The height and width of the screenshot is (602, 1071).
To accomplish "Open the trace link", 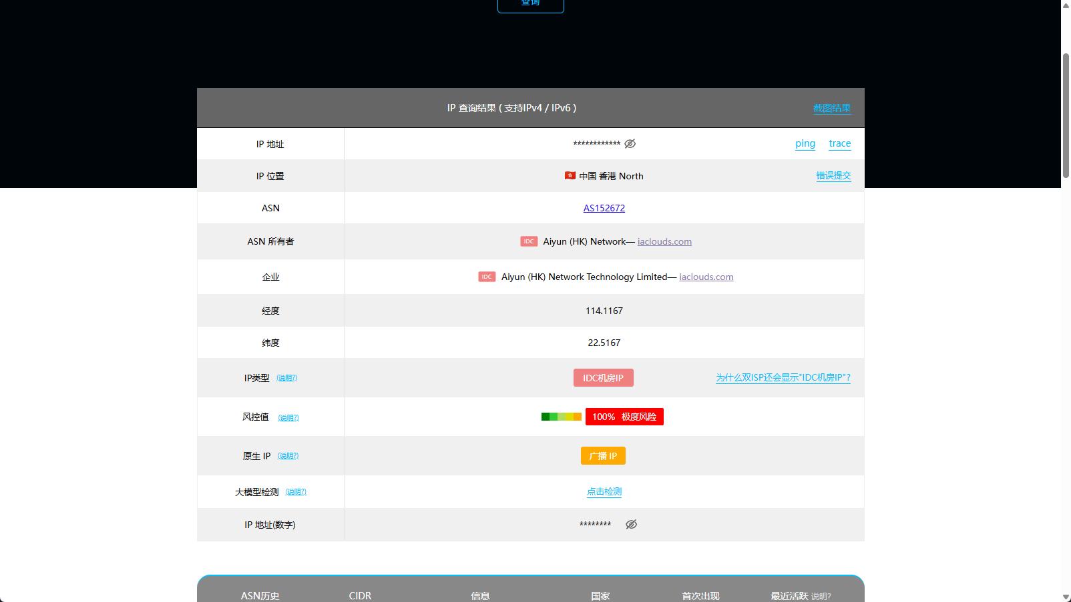I will [840, 143].
